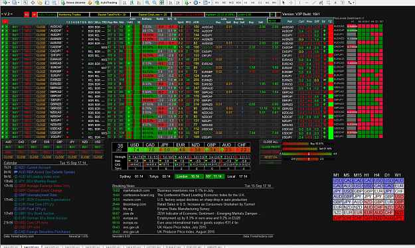Click SELL in the EURUSD row

click(28, 84)
